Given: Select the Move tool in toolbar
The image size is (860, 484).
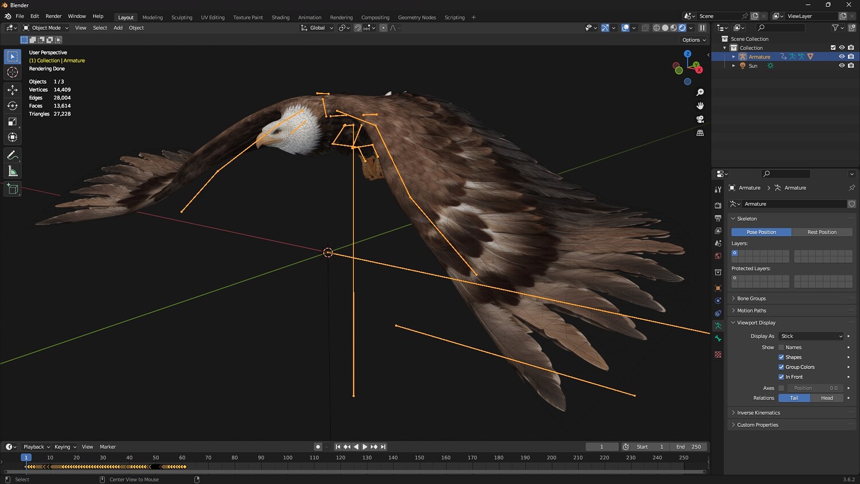Looking at the screenshot, I should pos(12,90).
